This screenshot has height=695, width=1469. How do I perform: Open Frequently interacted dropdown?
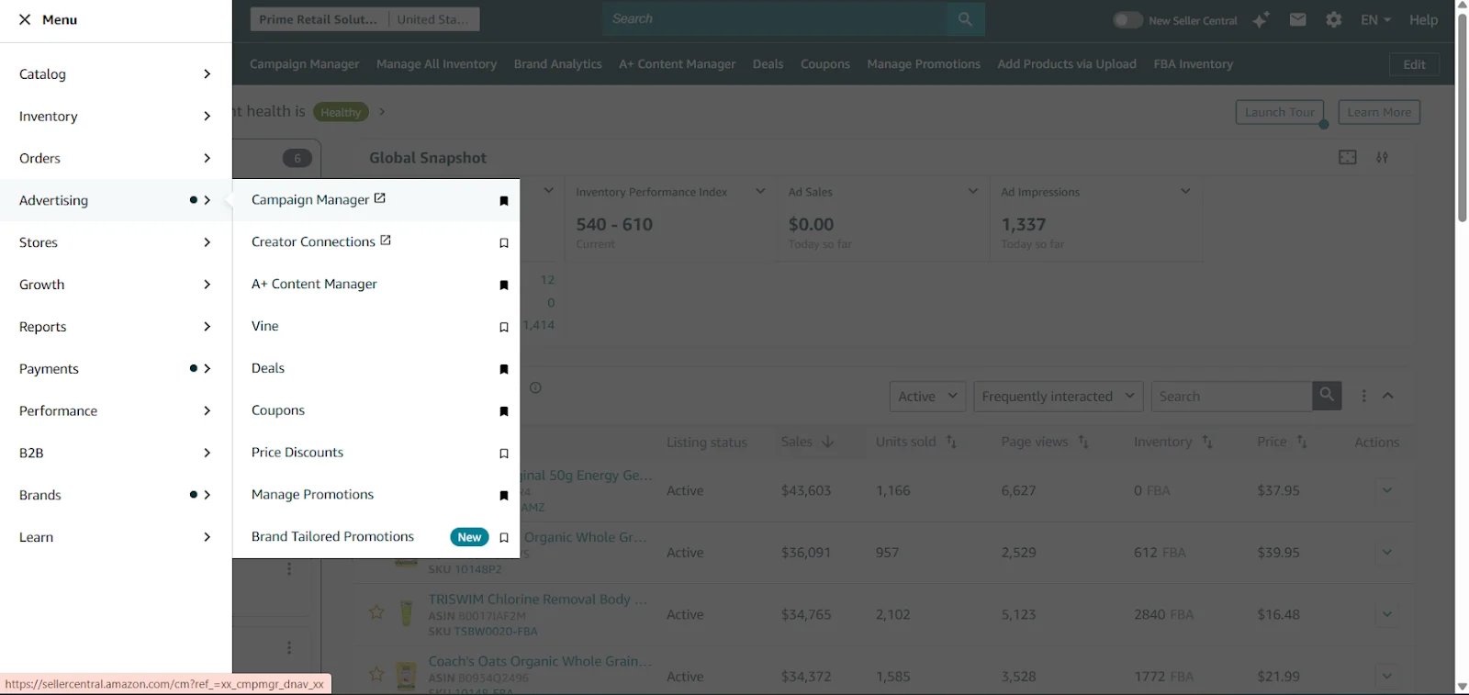pyautogui.click(x=1058, y=397)
